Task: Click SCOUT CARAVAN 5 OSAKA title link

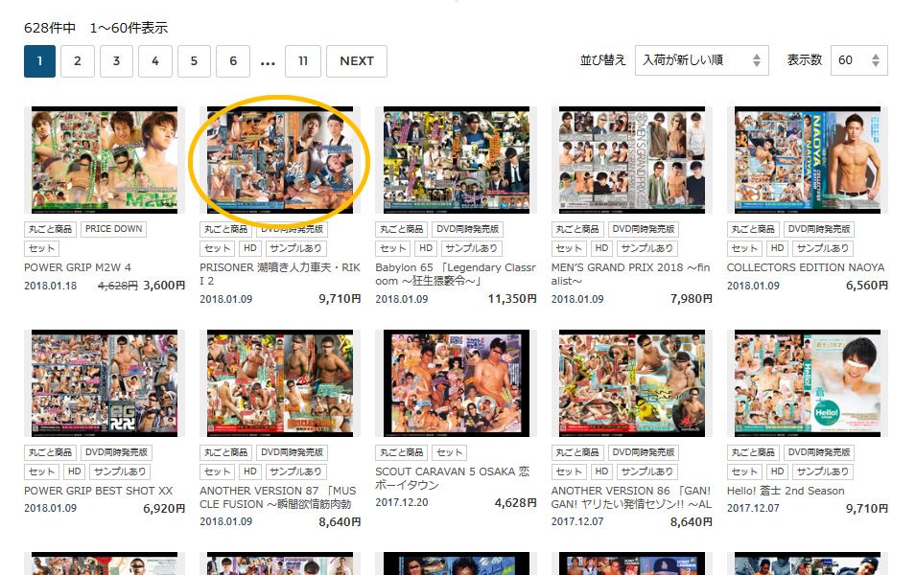Action: click(453, 478)
